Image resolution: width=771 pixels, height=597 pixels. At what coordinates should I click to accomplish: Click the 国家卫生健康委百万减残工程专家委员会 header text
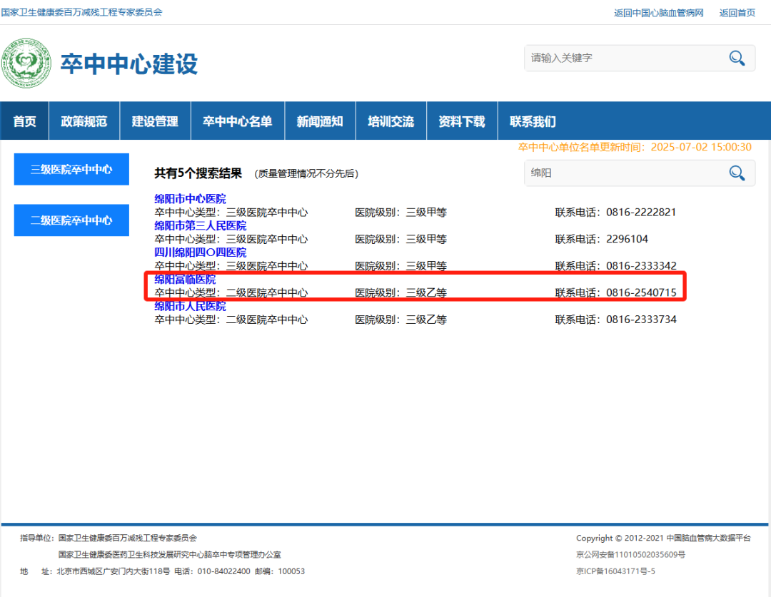tap(81, 12)
